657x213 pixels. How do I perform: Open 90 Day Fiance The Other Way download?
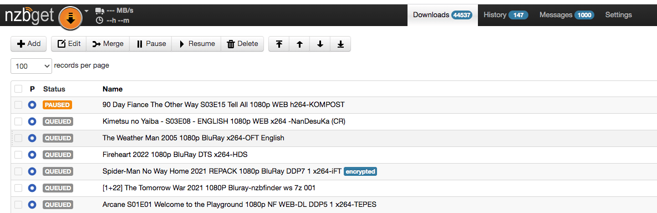(224, 104)
